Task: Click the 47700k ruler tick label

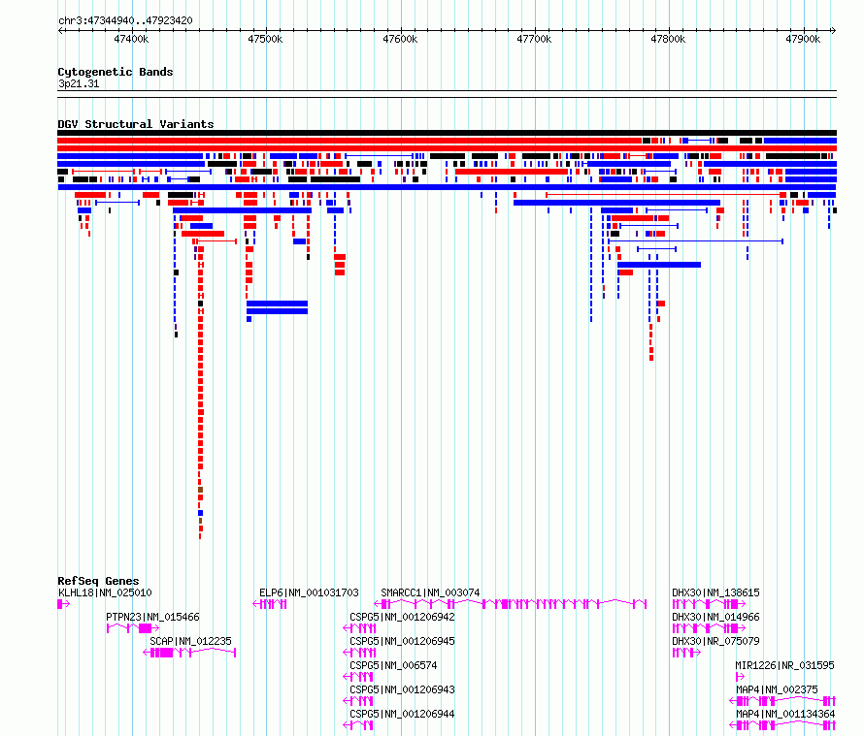Action: point(534,39)
